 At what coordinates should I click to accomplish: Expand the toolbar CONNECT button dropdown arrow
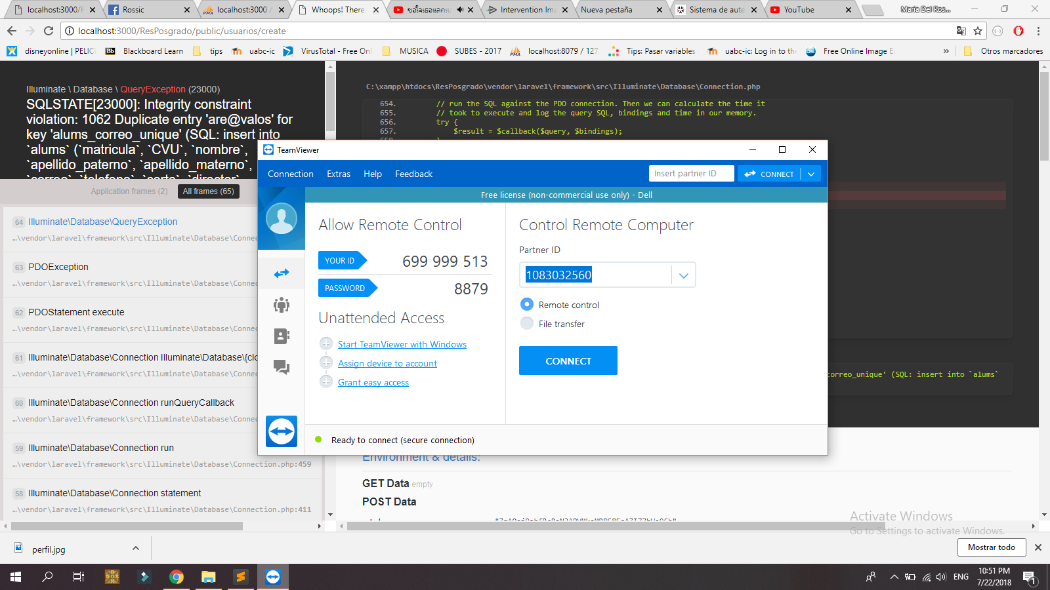(x=811, y=174)
